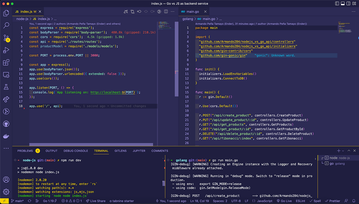359x204 pixels.
Task: Open the Search view in activity bar
Action: tap(6, 25)
